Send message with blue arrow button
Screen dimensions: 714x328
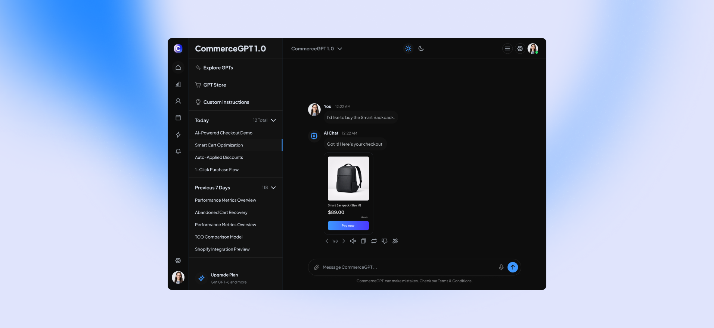(x=513, y=267)
